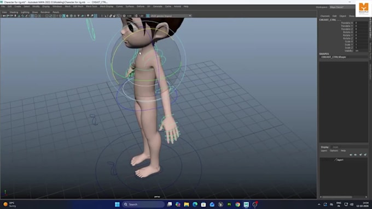Open the viewport Lighting menu

click(x=25, y=12)
